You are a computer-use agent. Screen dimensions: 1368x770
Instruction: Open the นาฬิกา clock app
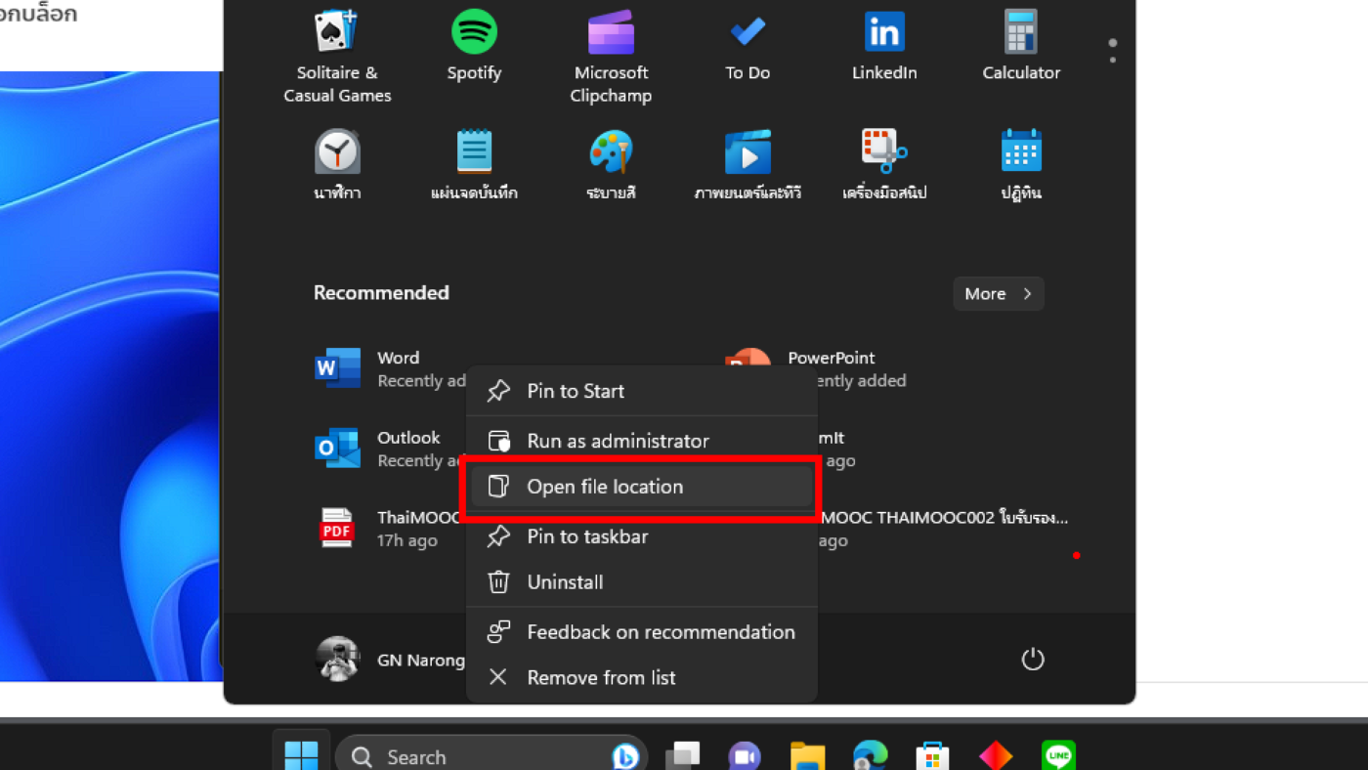pos(337,165)
